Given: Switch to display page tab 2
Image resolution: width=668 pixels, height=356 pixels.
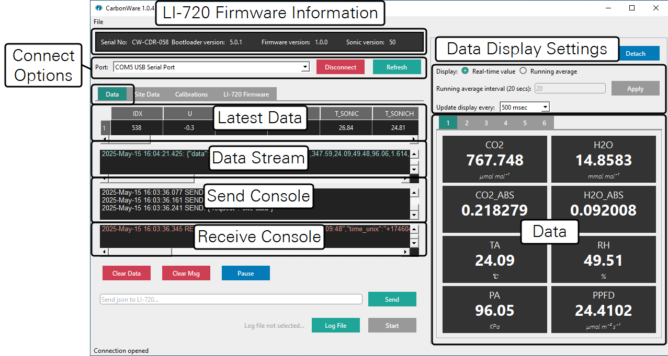Looking at the screenshot, I should click(x=467, y=123).
